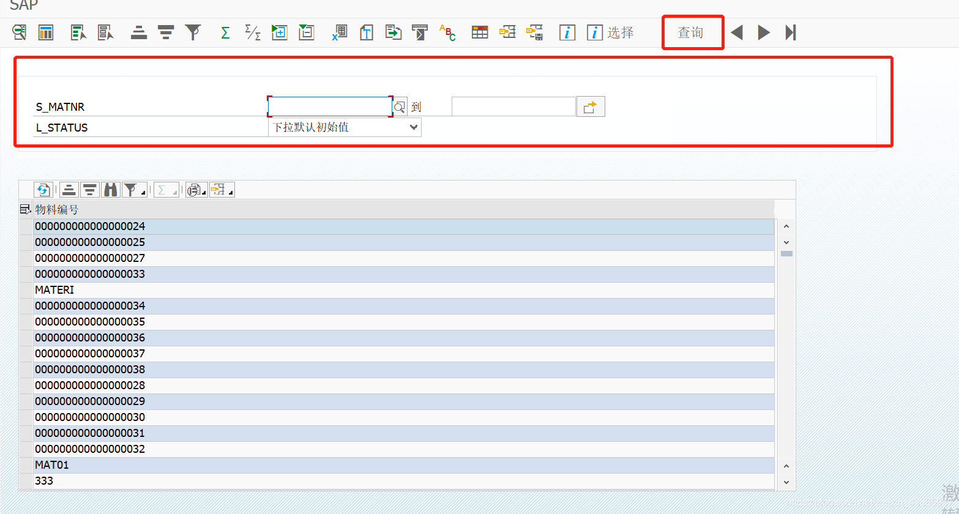Image resolution: width=959 pixels, height=514 pixels.
Task: Sort ascending using the top toolbar icon
Action: click(139, 32)
